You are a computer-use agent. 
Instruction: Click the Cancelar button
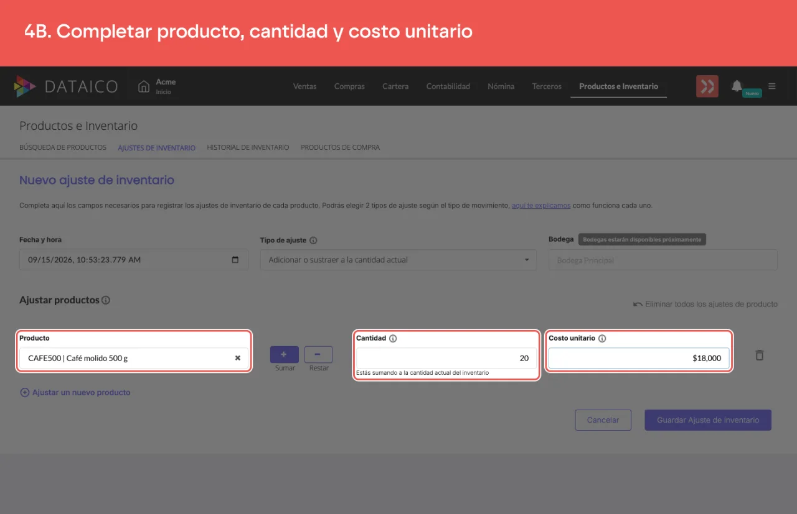603,420
